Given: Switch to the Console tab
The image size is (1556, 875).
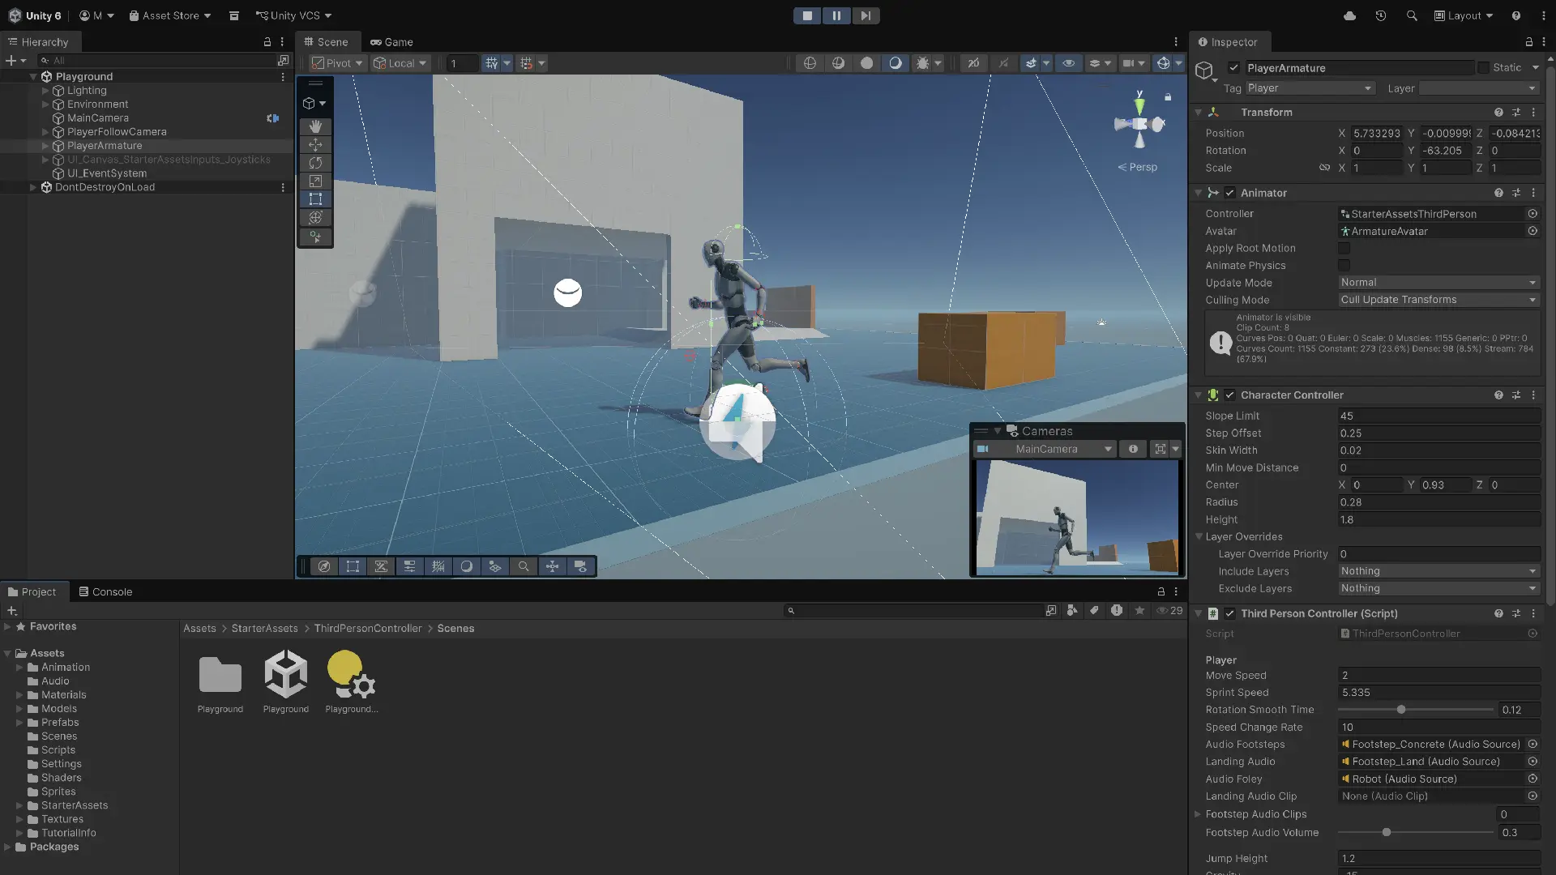Looking at the screenshot, I should coord(105,592).
